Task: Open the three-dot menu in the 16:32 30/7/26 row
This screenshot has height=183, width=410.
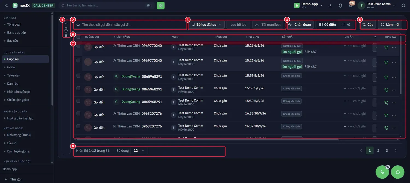Action: 394,128
